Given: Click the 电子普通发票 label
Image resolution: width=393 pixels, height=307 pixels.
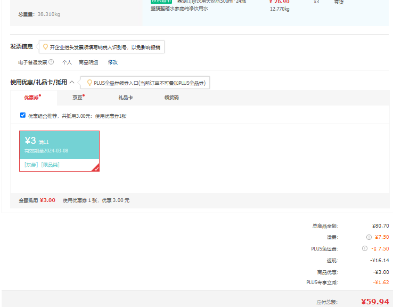Looking at the screenshot, I should pyautogui.click(x=32, y=62).
